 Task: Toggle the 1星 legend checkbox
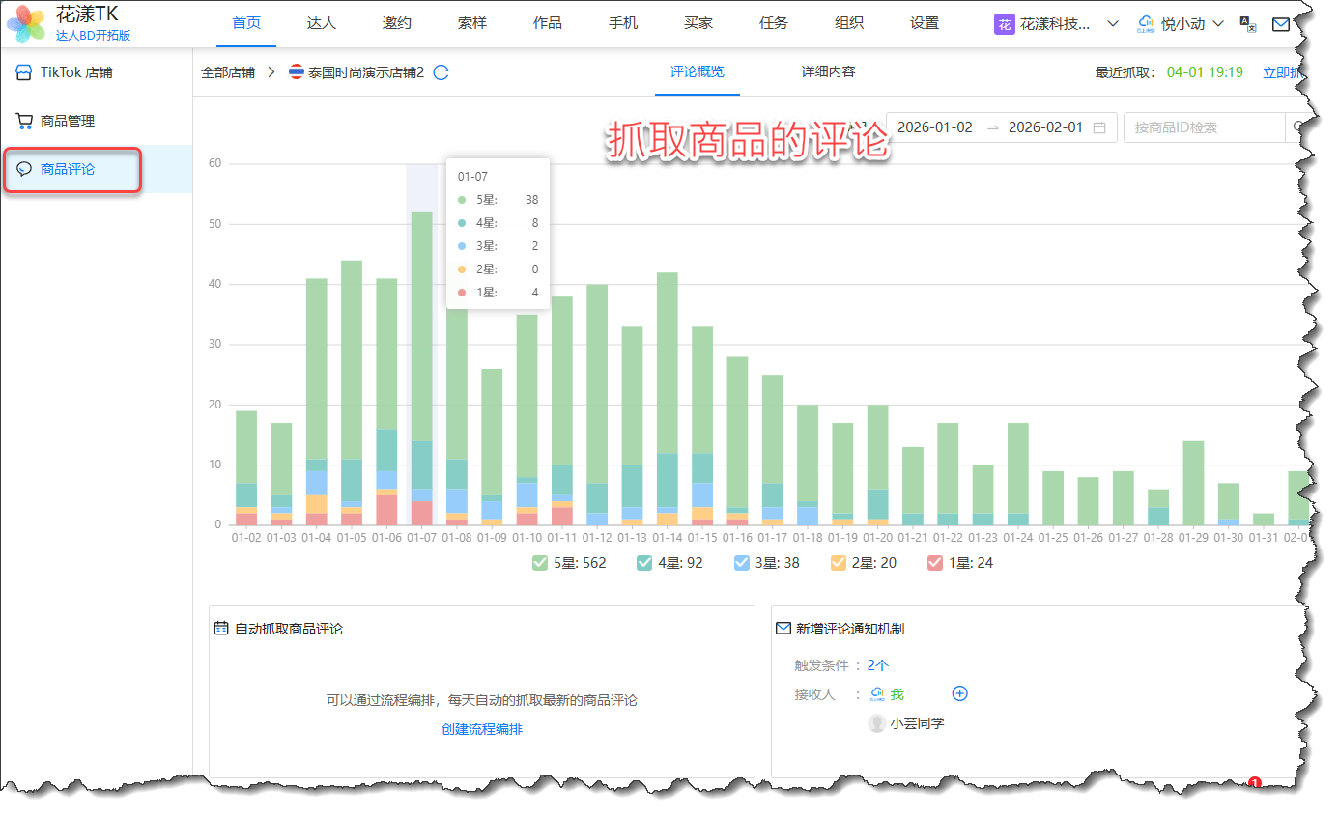935,563
